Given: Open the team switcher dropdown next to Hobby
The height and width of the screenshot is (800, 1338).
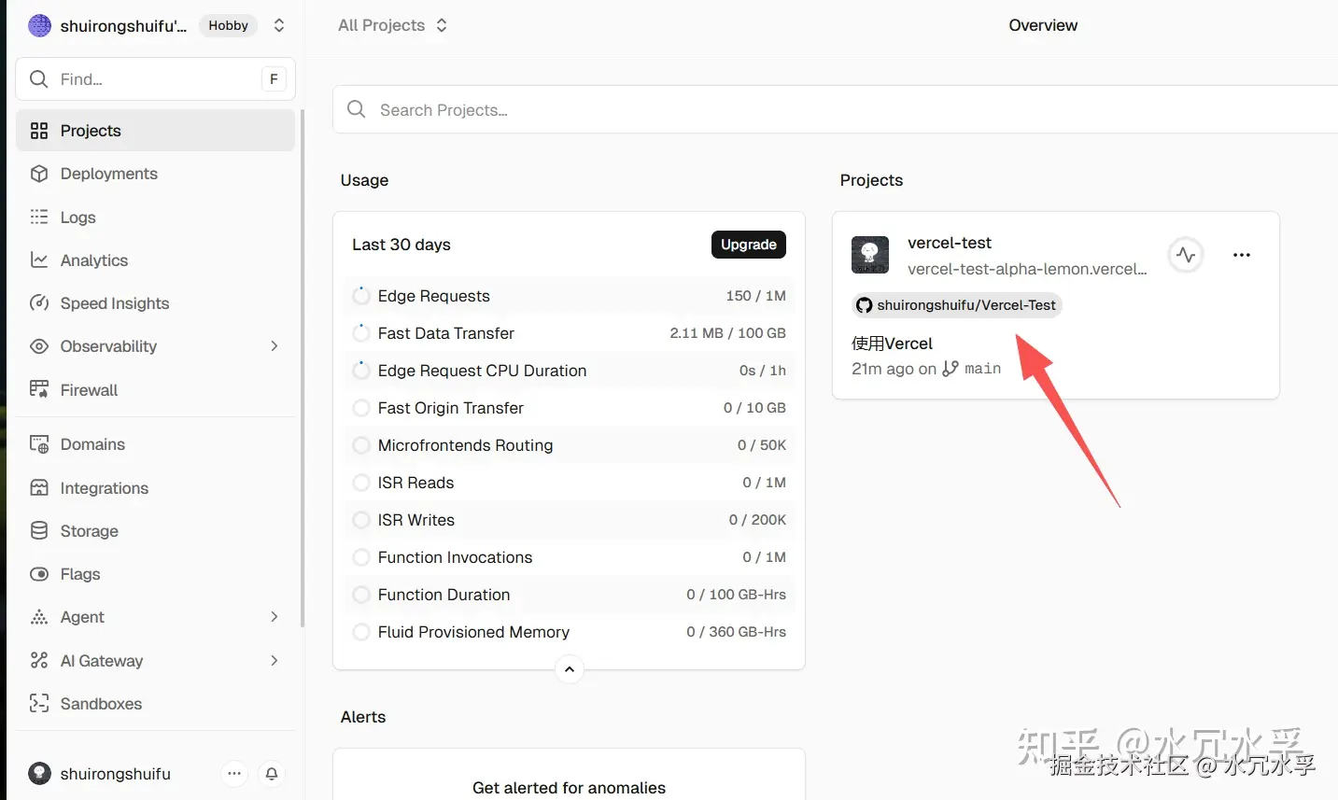Looking at the screenshot, I should click(278, 26).
